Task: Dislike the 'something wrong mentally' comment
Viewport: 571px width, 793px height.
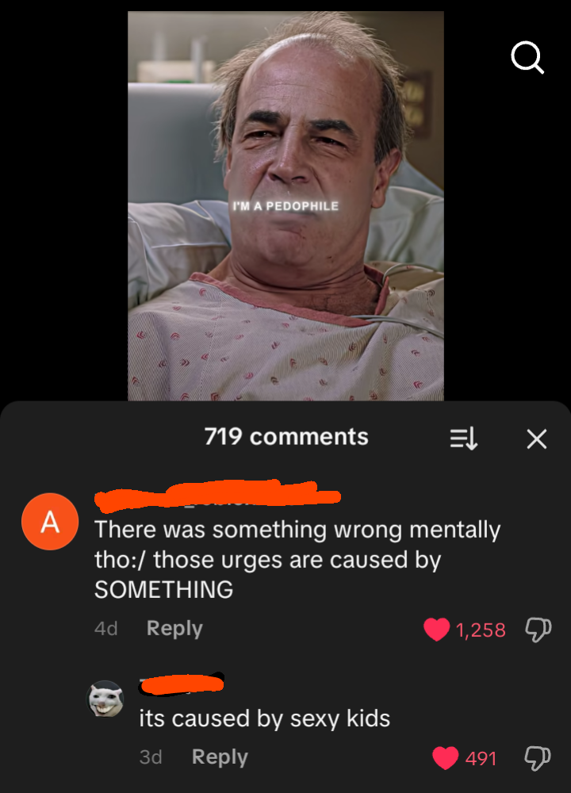Action: tap(538, 630)
